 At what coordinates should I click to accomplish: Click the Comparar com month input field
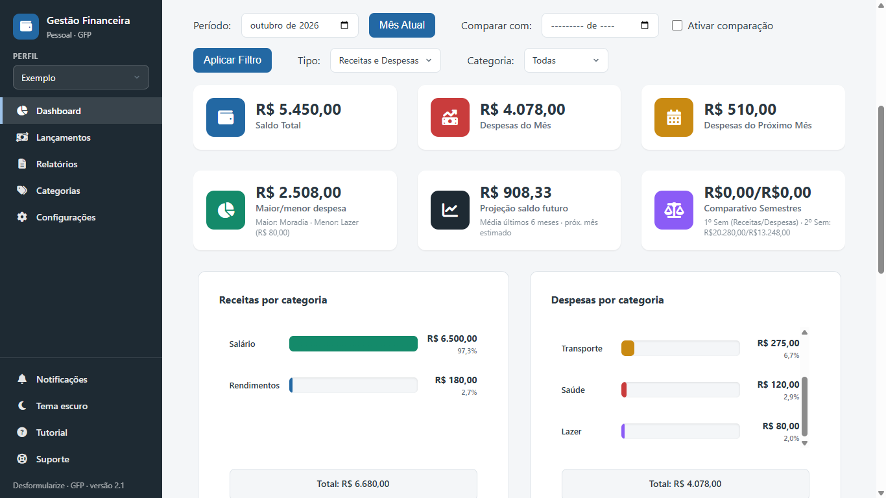tap(600, 25)
